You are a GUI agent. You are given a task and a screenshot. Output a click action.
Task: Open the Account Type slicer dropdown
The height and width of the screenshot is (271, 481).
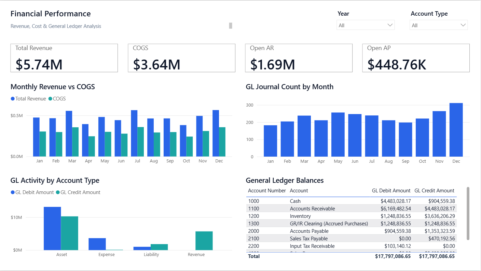pos(439,25)
